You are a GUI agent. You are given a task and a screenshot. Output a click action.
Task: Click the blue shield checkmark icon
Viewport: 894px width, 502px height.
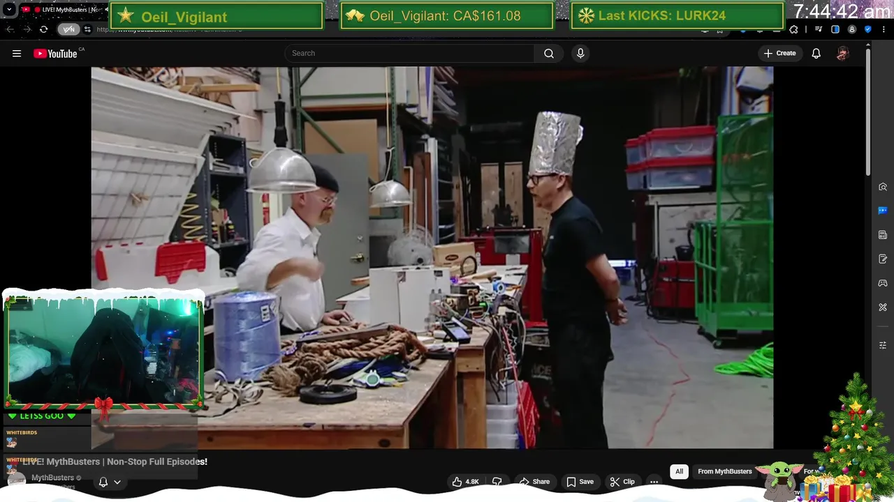pyautogui.click(x=868, y=29)
